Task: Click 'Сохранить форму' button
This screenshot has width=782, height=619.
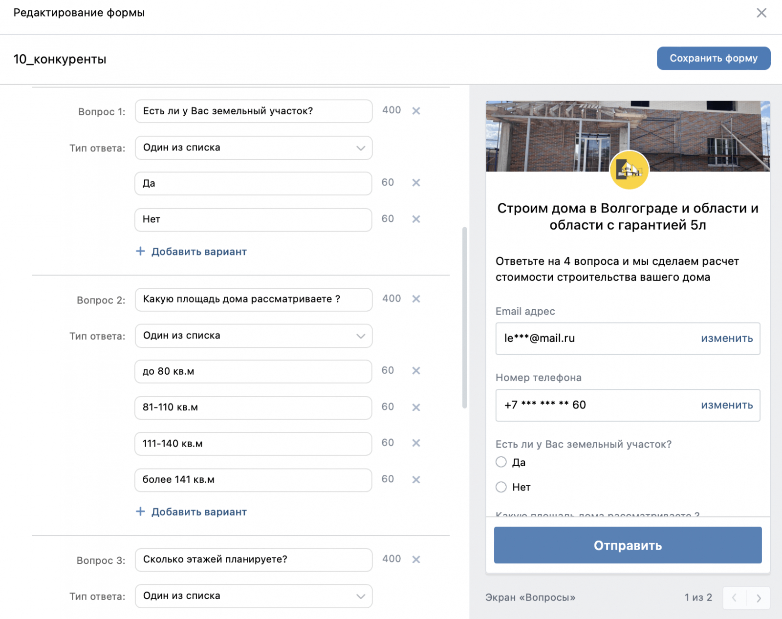Action: (x=713, y=59)
